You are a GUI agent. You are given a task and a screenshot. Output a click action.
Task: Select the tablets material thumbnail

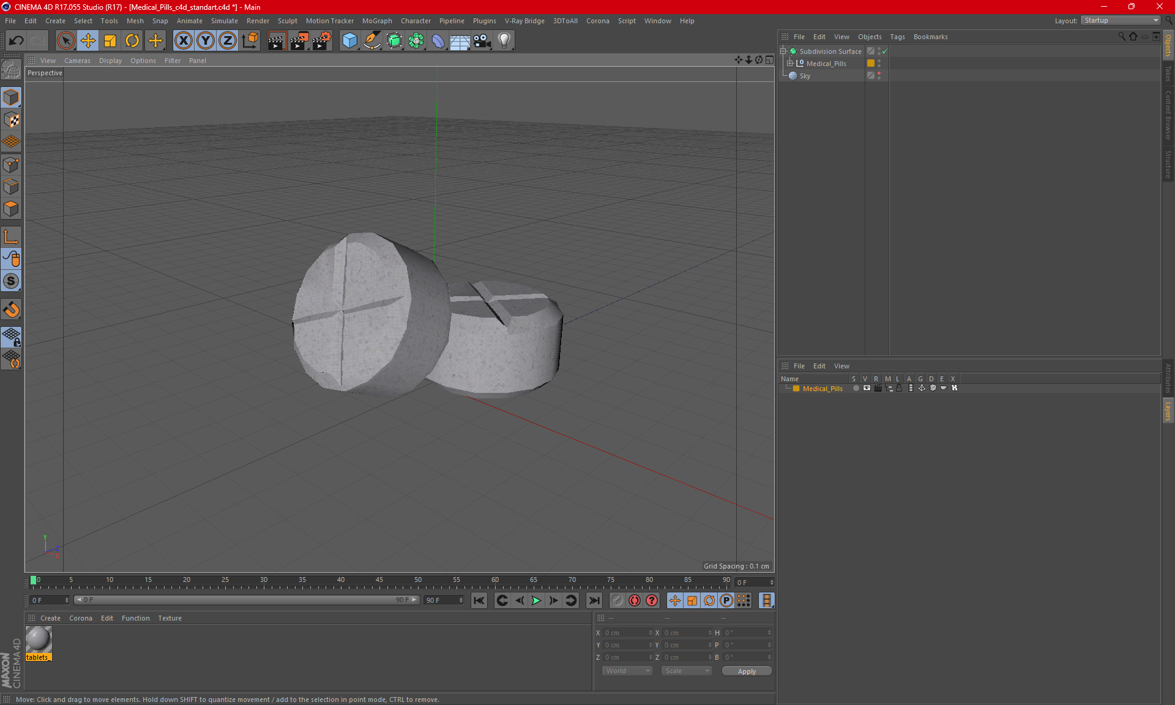click(x=39, y=640)
